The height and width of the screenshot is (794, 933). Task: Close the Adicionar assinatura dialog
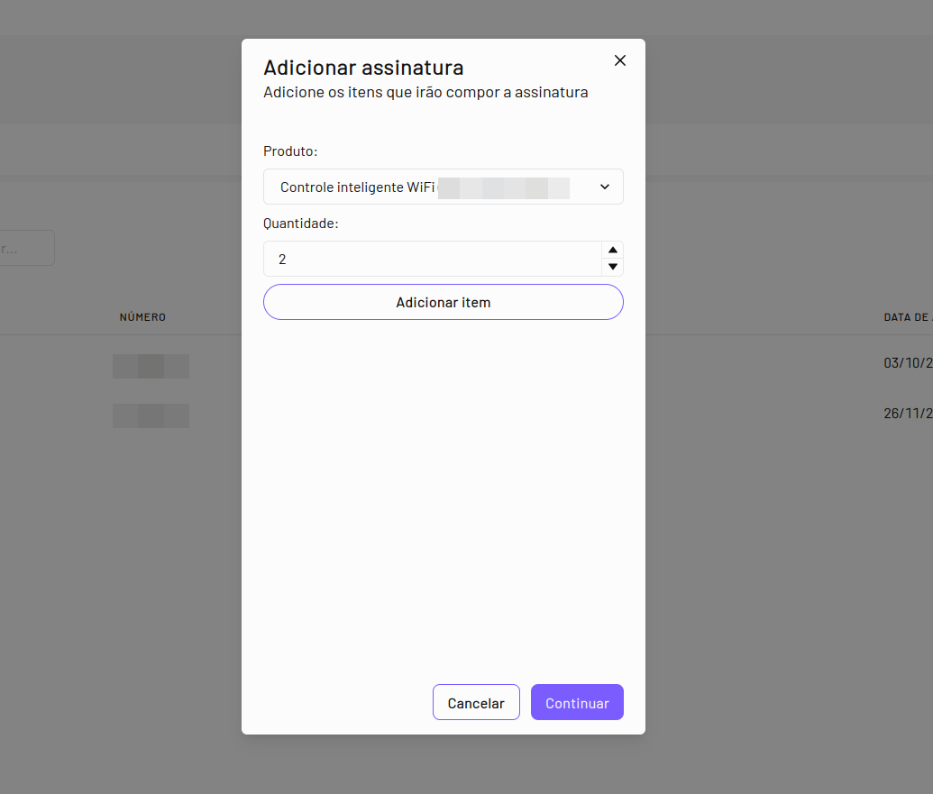(x=619, y=60)
